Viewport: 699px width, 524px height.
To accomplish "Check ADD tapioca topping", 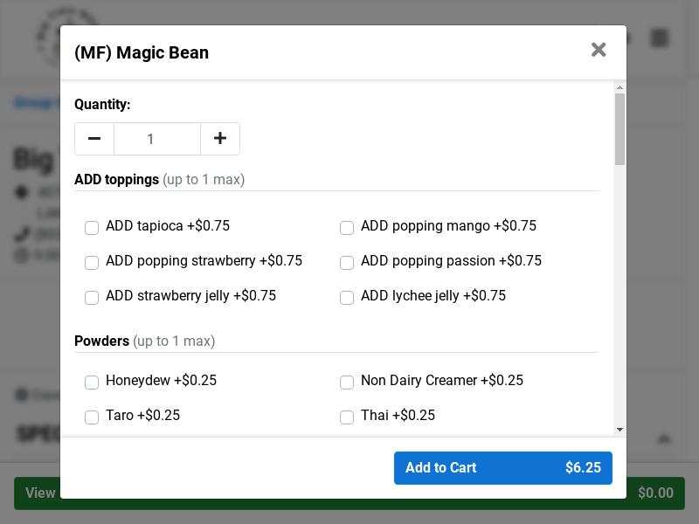I will [92, 228].
